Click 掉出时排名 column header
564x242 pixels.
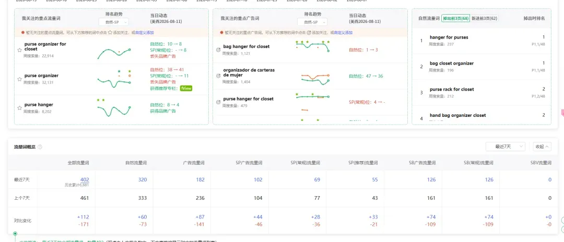(534, 18)
